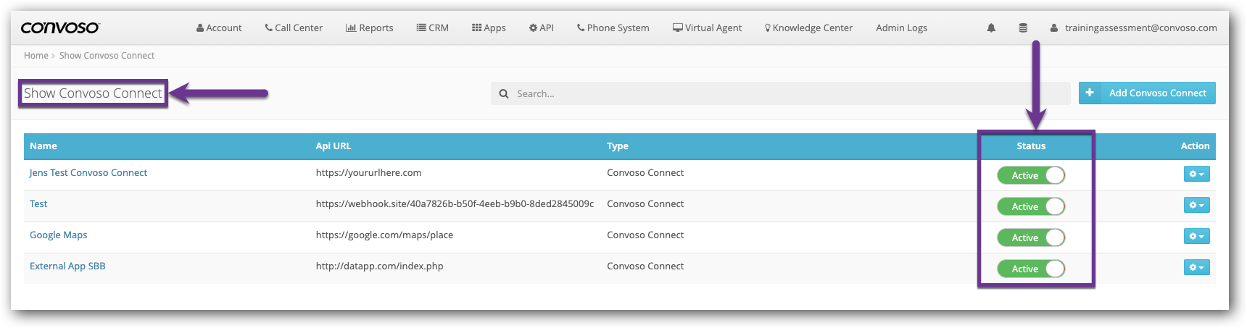Click the Type column header
The width and height of the screenshot is (1247, 328).
pyautogui.click(x=618, y=146)
